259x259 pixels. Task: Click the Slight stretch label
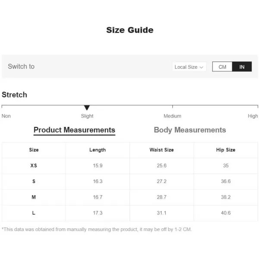click(x=87, y=116)
